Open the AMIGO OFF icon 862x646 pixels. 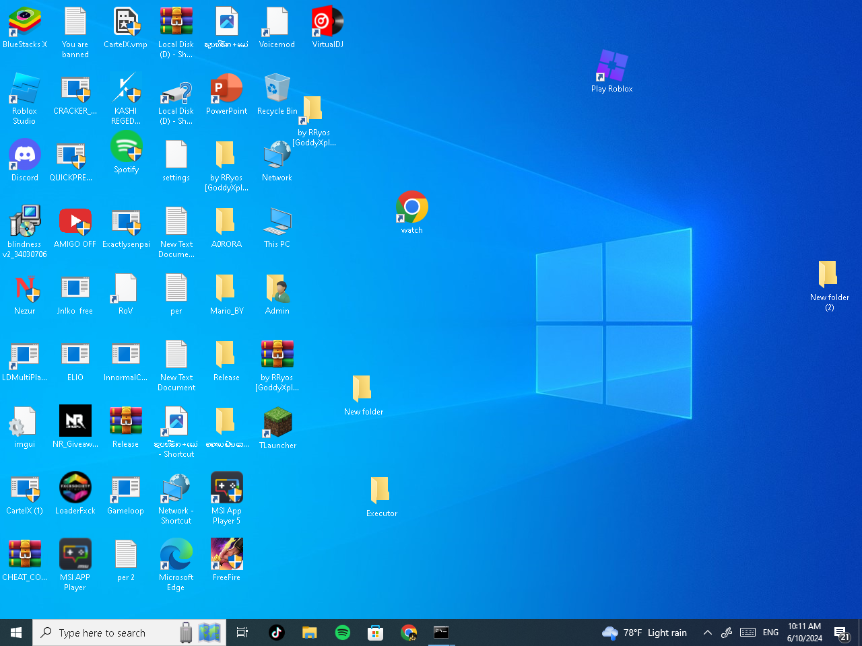click(x=75, y=228)
